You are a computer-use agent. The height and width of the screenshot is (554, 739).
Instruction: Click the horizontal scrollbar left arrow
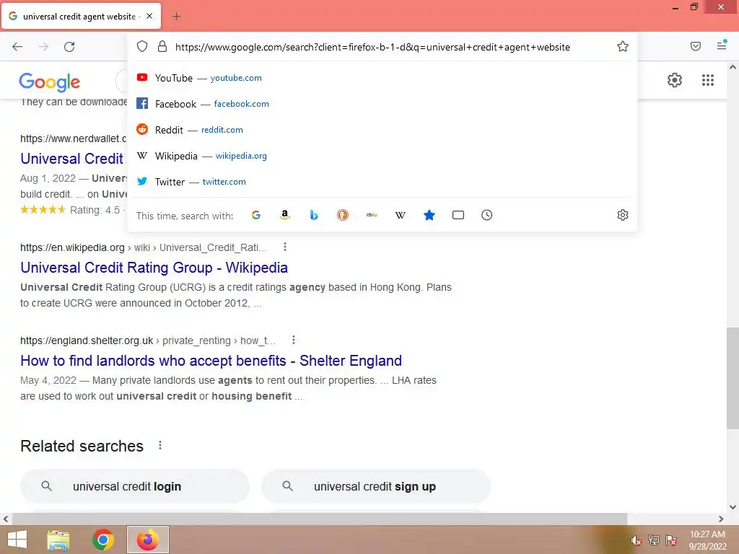click(x=6, y=519)
